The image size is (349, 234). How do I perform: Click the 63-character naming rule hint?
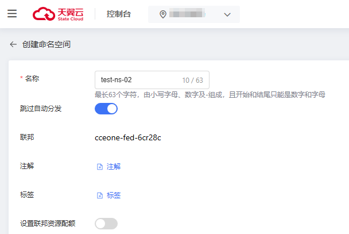210,94
